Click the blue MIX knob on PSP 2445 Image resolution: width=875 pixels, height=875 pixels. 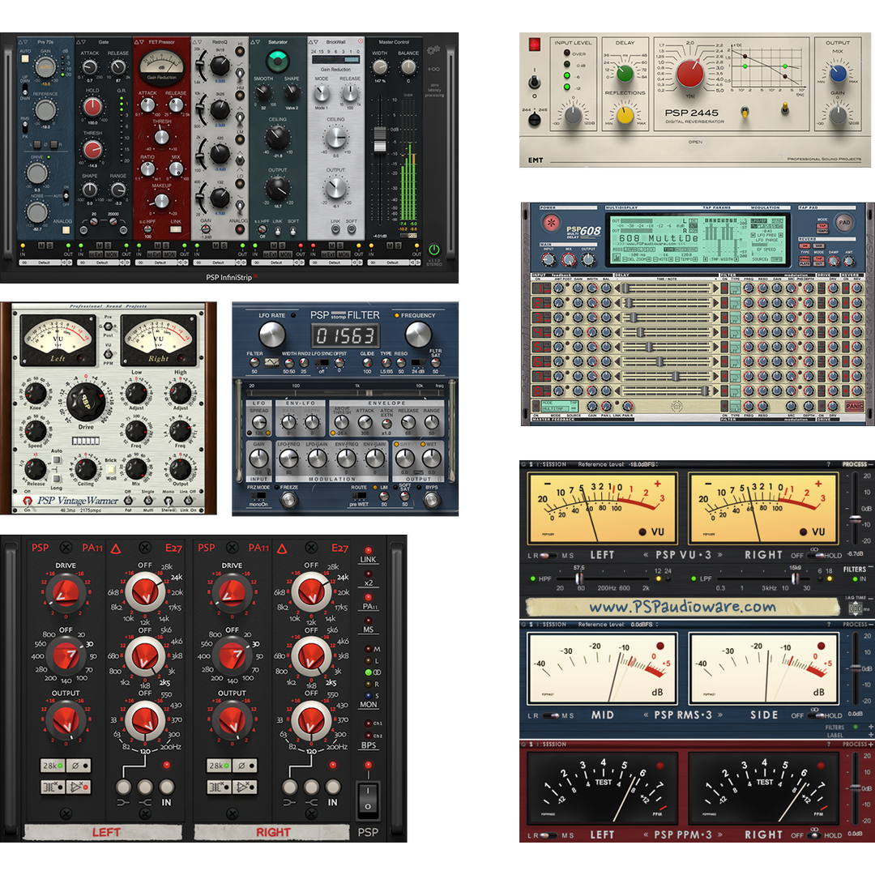pyautogui.click(x=837, y=72)
